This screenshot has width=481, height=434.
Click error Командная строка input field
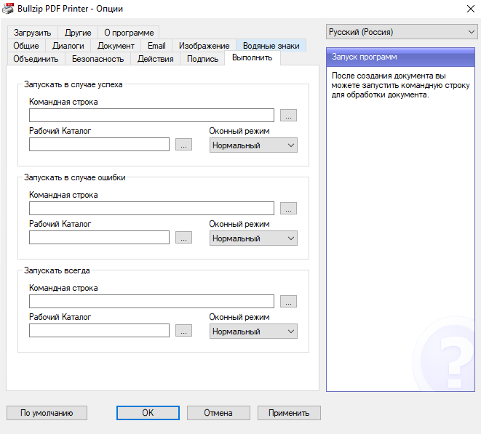151,209
